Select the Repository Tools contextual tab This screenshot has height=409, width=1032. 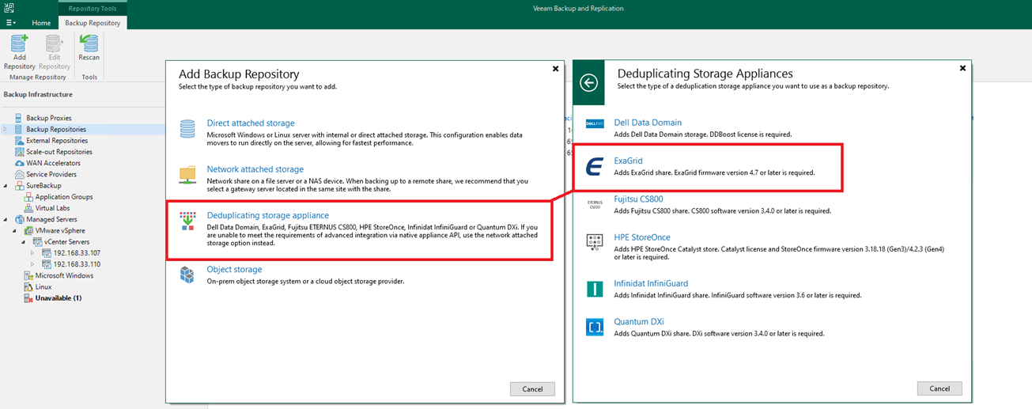(x=93, y=8)
